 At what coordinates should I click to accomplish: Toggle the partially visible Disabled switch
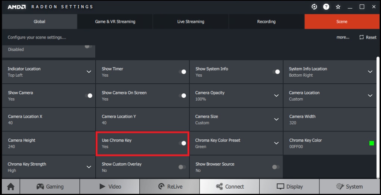pos(89,46)
